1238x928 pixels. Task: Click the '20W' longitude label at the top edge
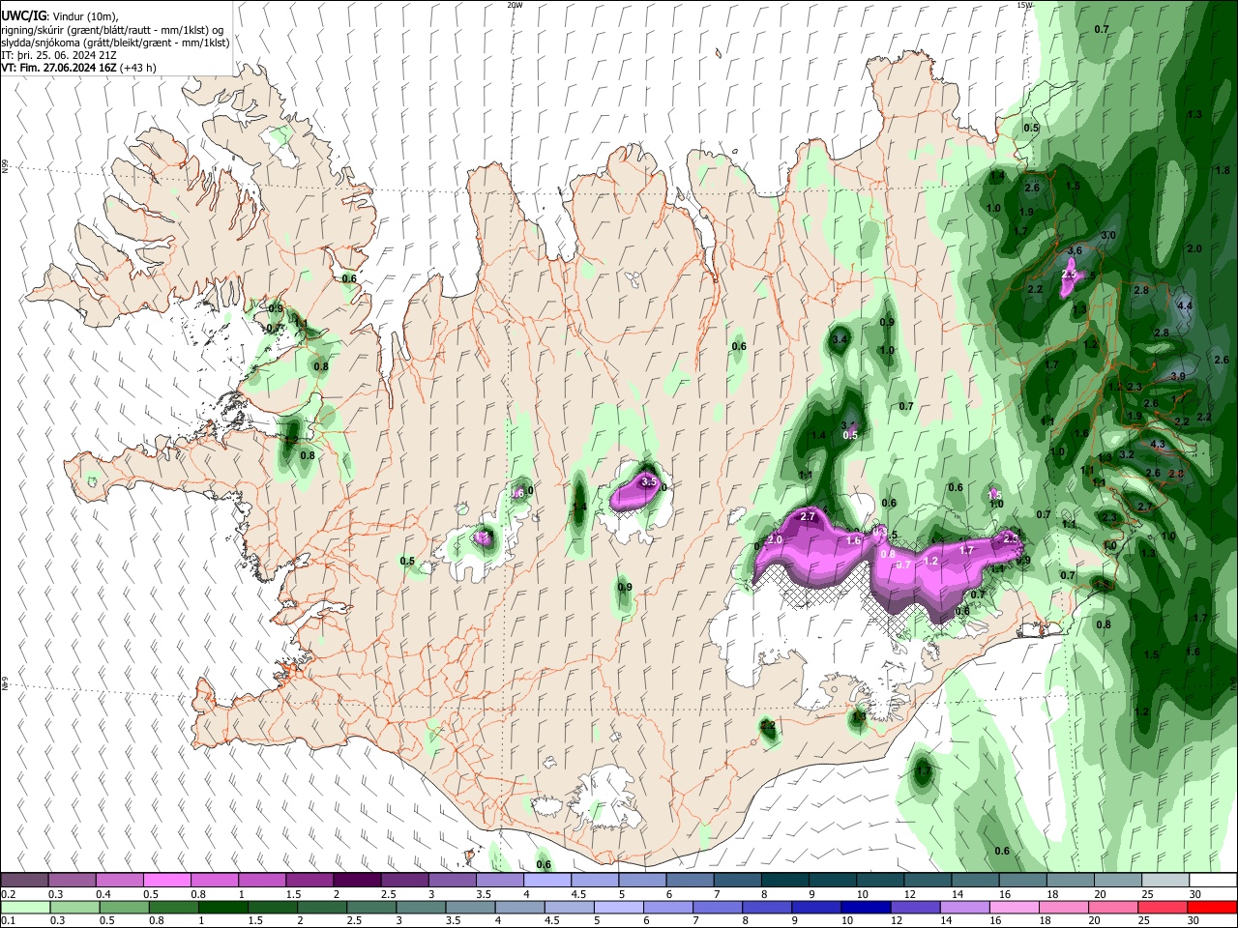coord(515,5)
